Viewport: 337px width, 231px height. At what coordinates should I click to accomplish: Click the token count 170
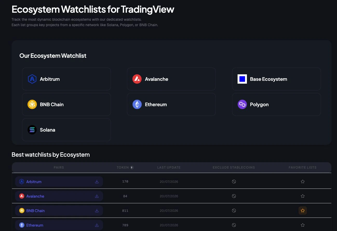pos(125,182)
